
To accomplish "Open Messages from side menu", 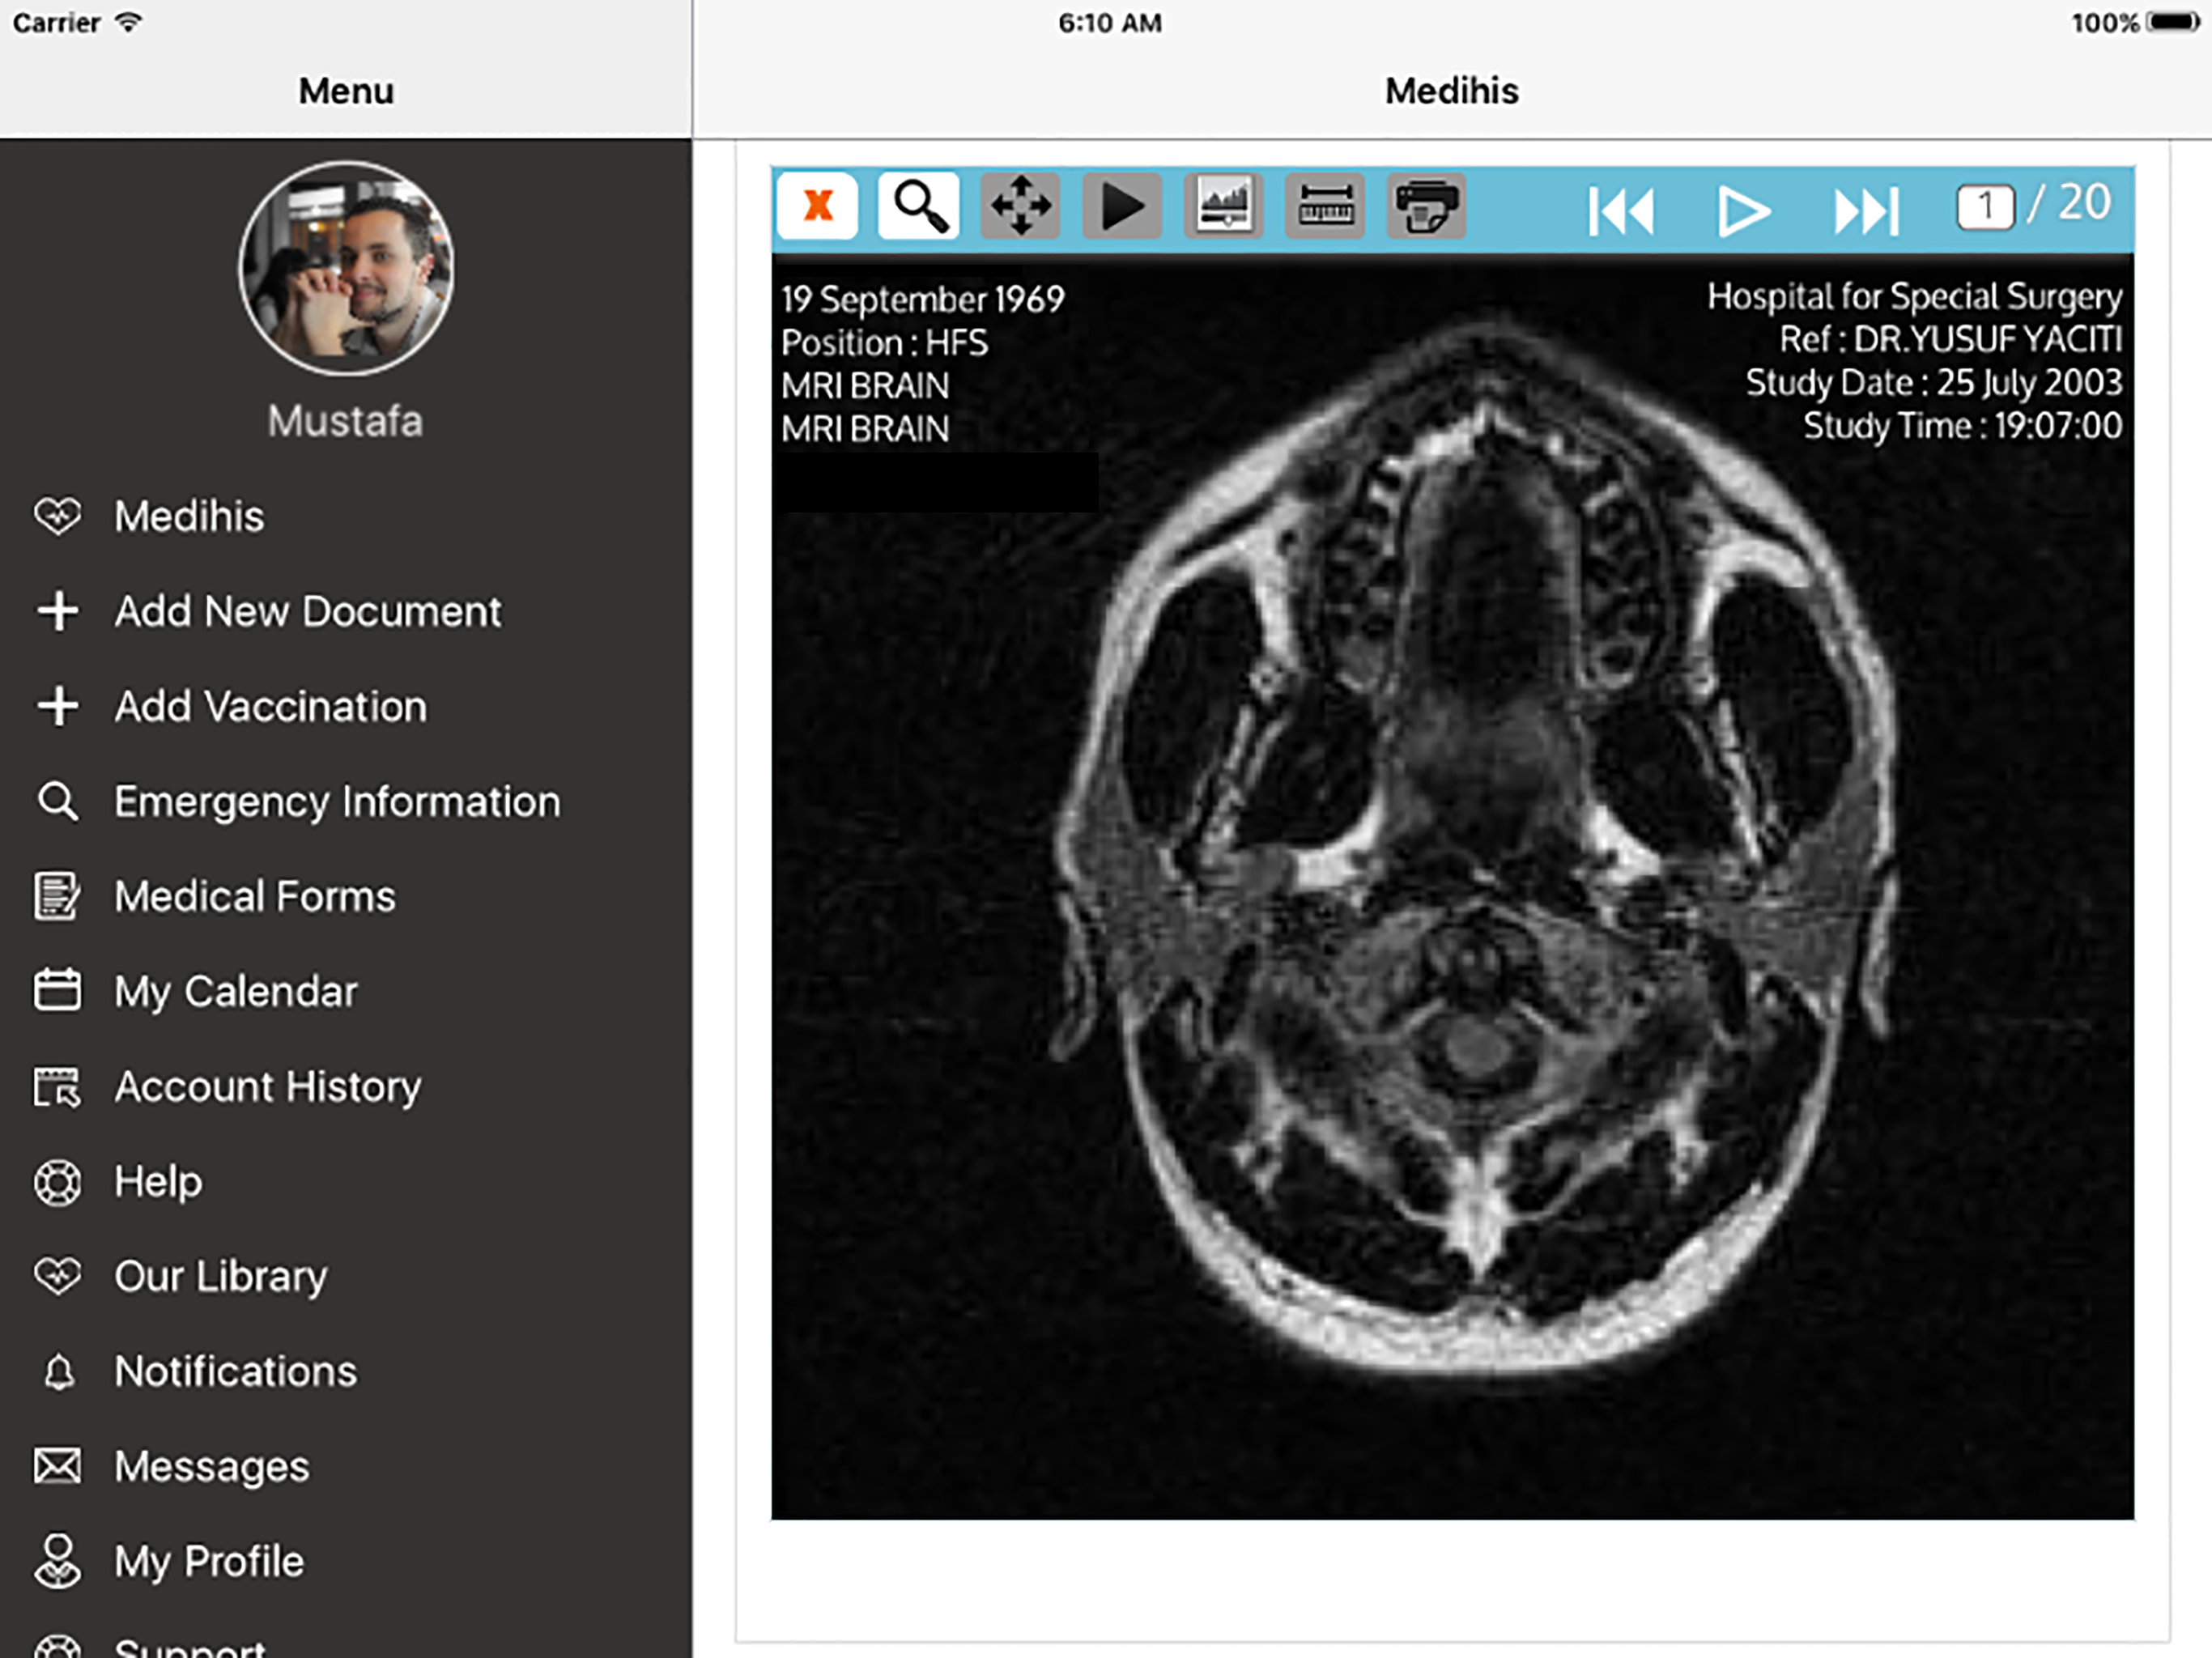I will coord(346,1466).
